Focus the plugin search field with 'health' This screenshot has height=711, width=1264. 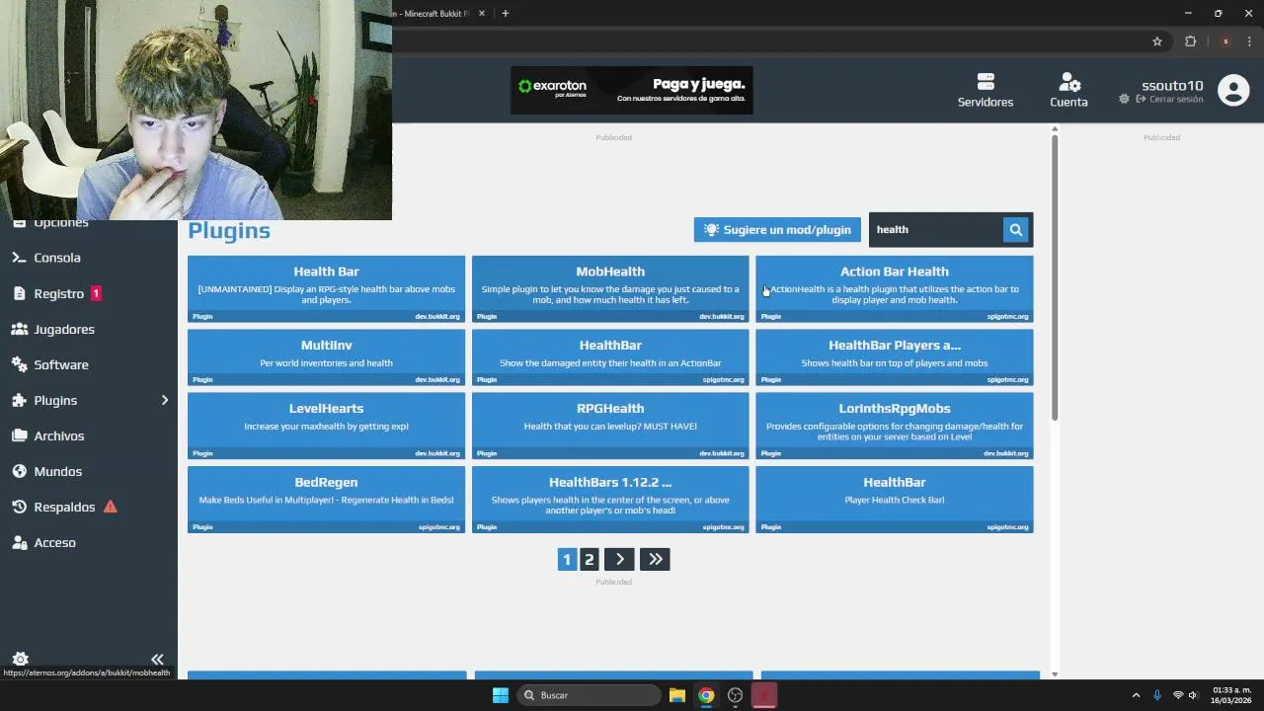[x=936, y=229]
